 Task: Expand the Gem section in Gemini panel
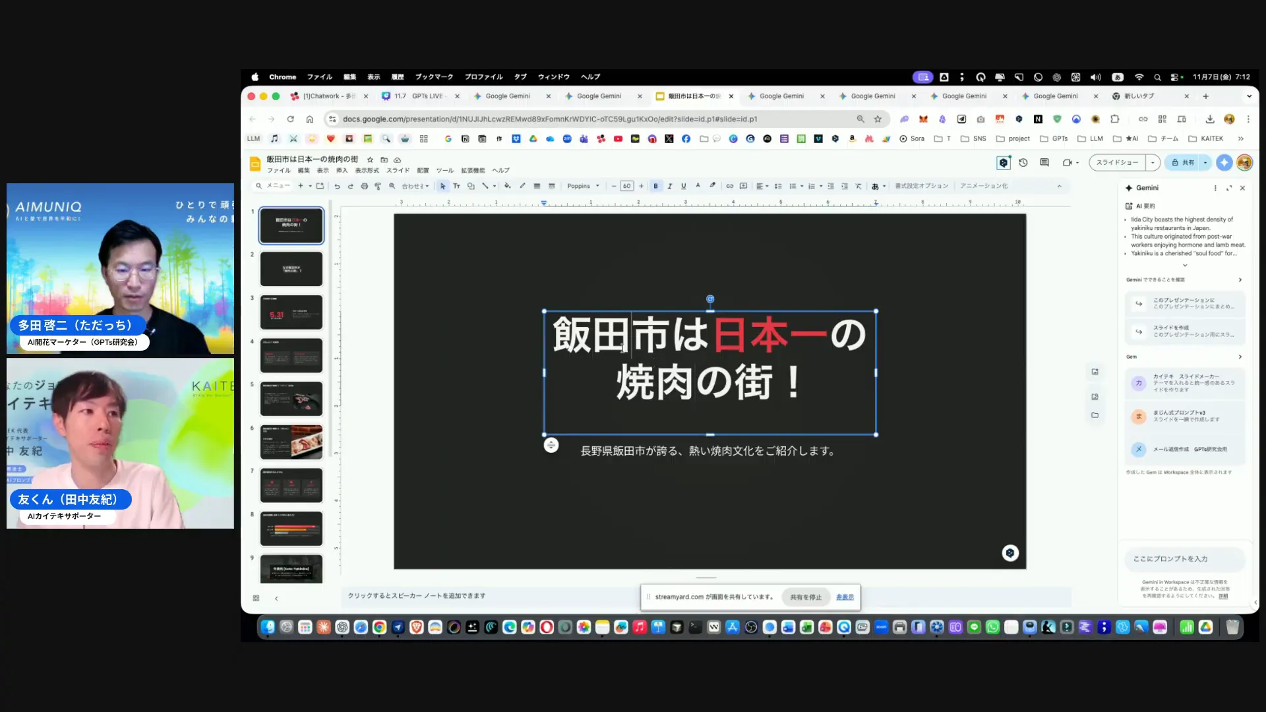1240,356
